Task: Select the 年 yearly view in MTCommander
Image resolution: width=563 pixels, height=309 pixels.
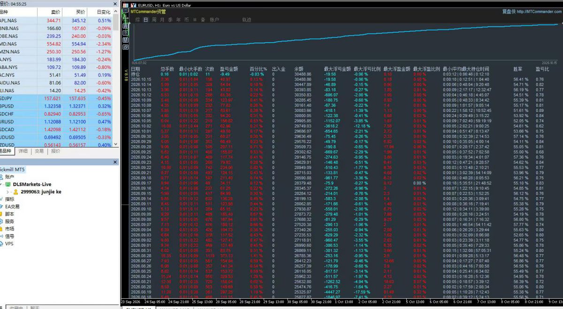Action: pyautogui.click(x=178, y=20)
